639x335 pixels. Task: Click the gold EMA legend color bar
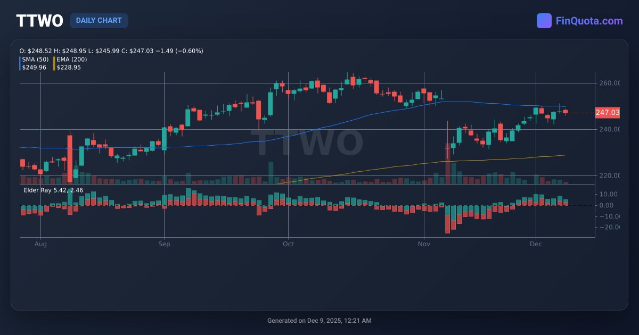pos(54,63)
